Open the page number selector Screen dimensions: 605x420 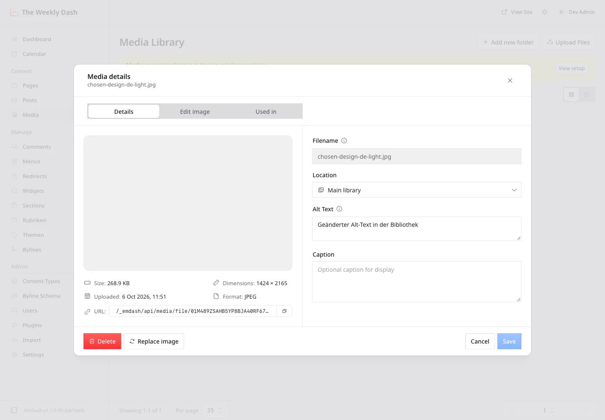[x=548, y=410]
